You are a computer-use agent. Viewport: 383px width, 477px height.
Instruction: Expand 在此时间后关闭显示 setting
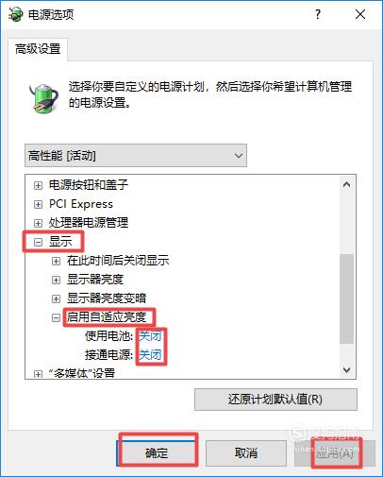pyautogui.click(x=56, y=261)
